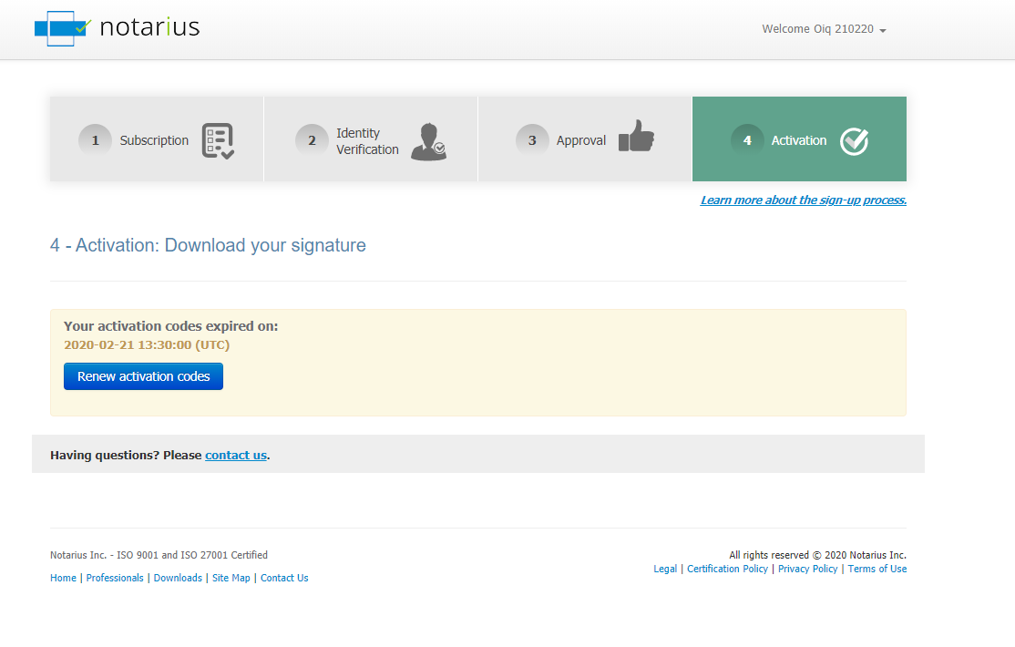This screenshot has height=647, width=1015.
Task: Open the contact us link
Action: pyautogui.click(x=236, y=455)
